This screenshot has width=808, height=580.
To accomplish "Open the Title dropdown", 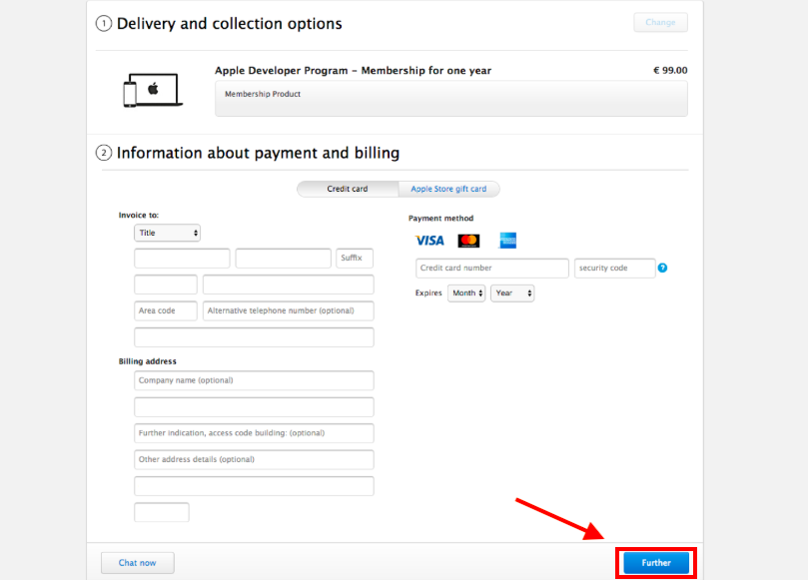I will [x=167, y=233].
